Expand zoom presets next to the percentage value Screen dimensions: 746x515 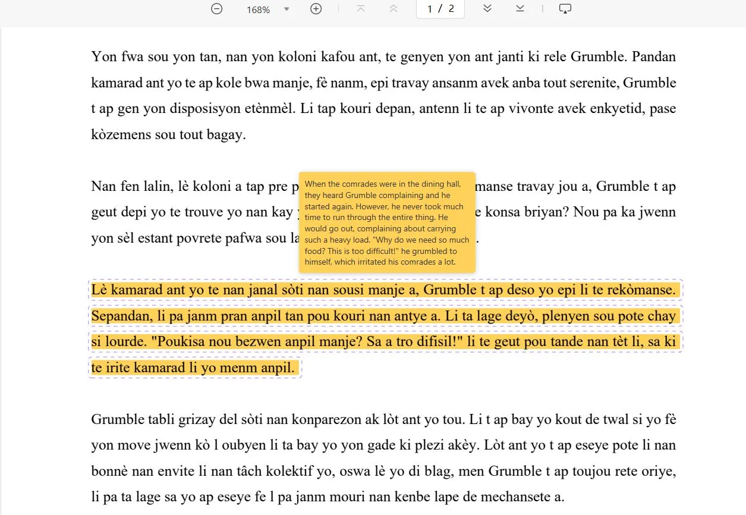click(287, 9)
